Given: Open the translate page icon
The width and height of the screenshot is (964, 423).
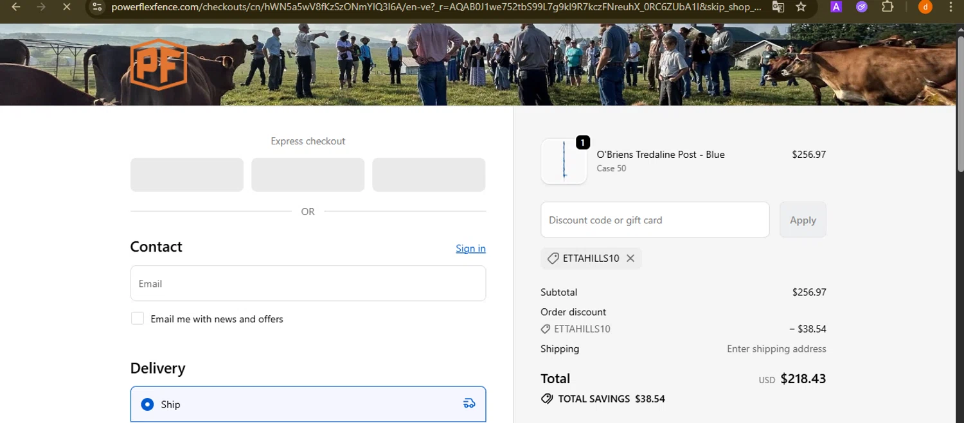Looking at the screenshot, I should [778, 7].
